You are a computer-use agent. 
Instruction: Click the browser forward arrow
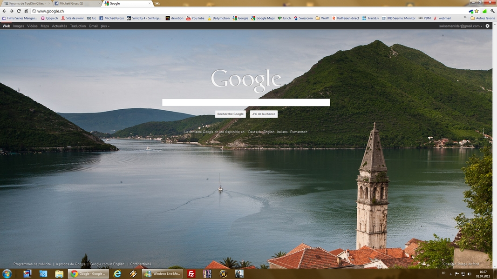click(x=12, y=11)
